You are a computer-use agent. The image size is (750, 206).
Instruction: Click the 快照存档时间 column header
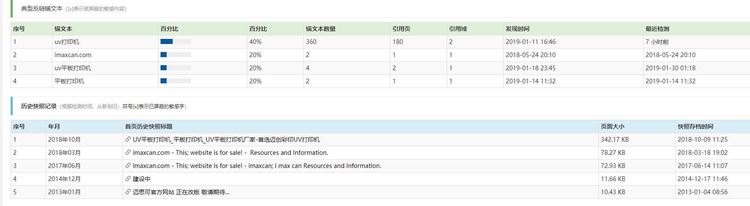[x=695, y=126]
